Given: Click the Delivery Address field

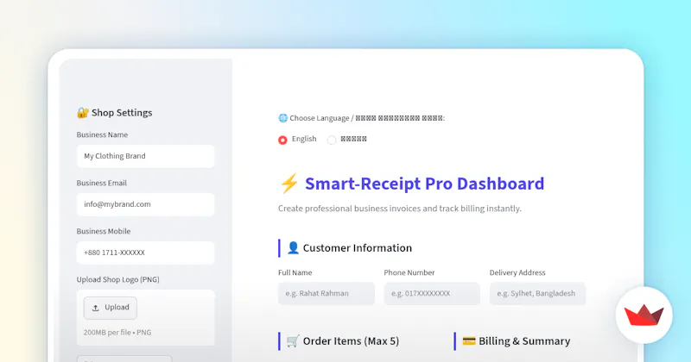Looking at the screenshot, I should tap(537, 293).
